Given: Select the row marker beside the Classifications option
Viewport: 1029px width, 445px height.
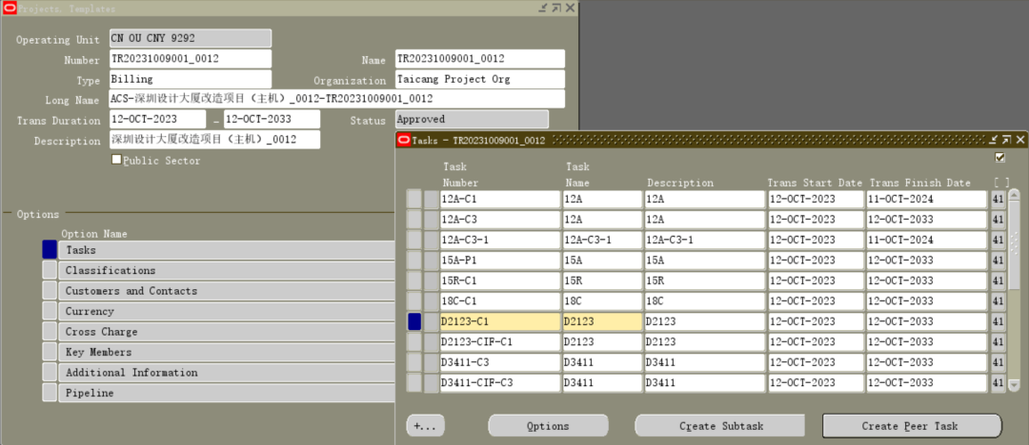Looking at the screenshot, I should tap(50, 270).
